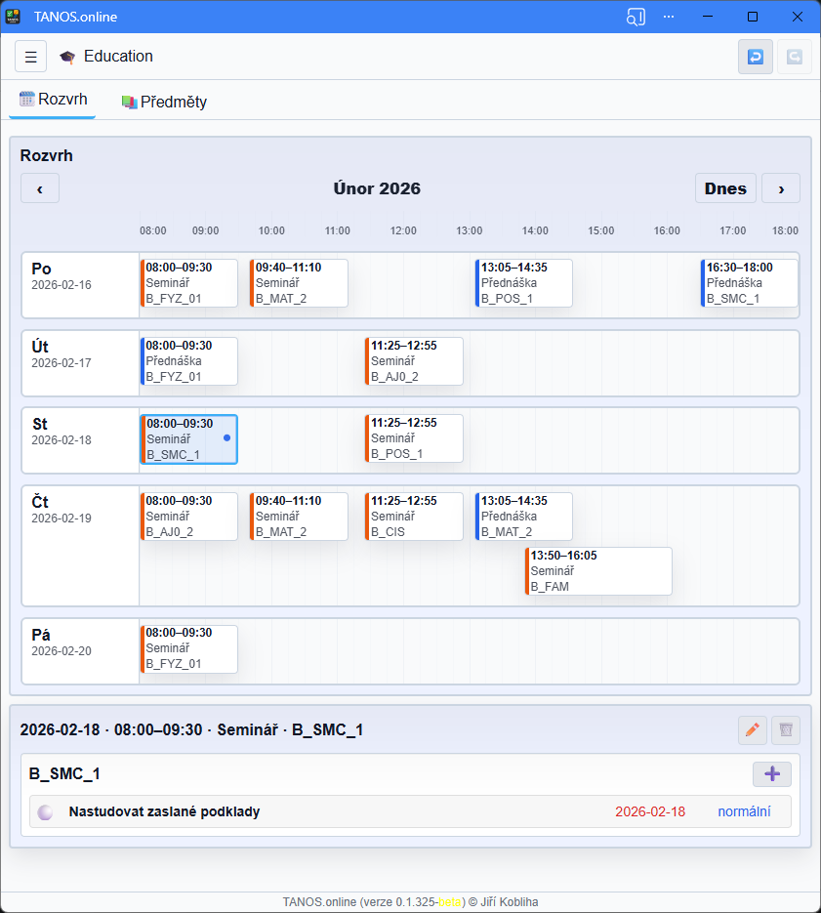Select Tuesday 11:25 B_AJ0_2 seminar
Screen dimensions: 821x913
[414, 361]
